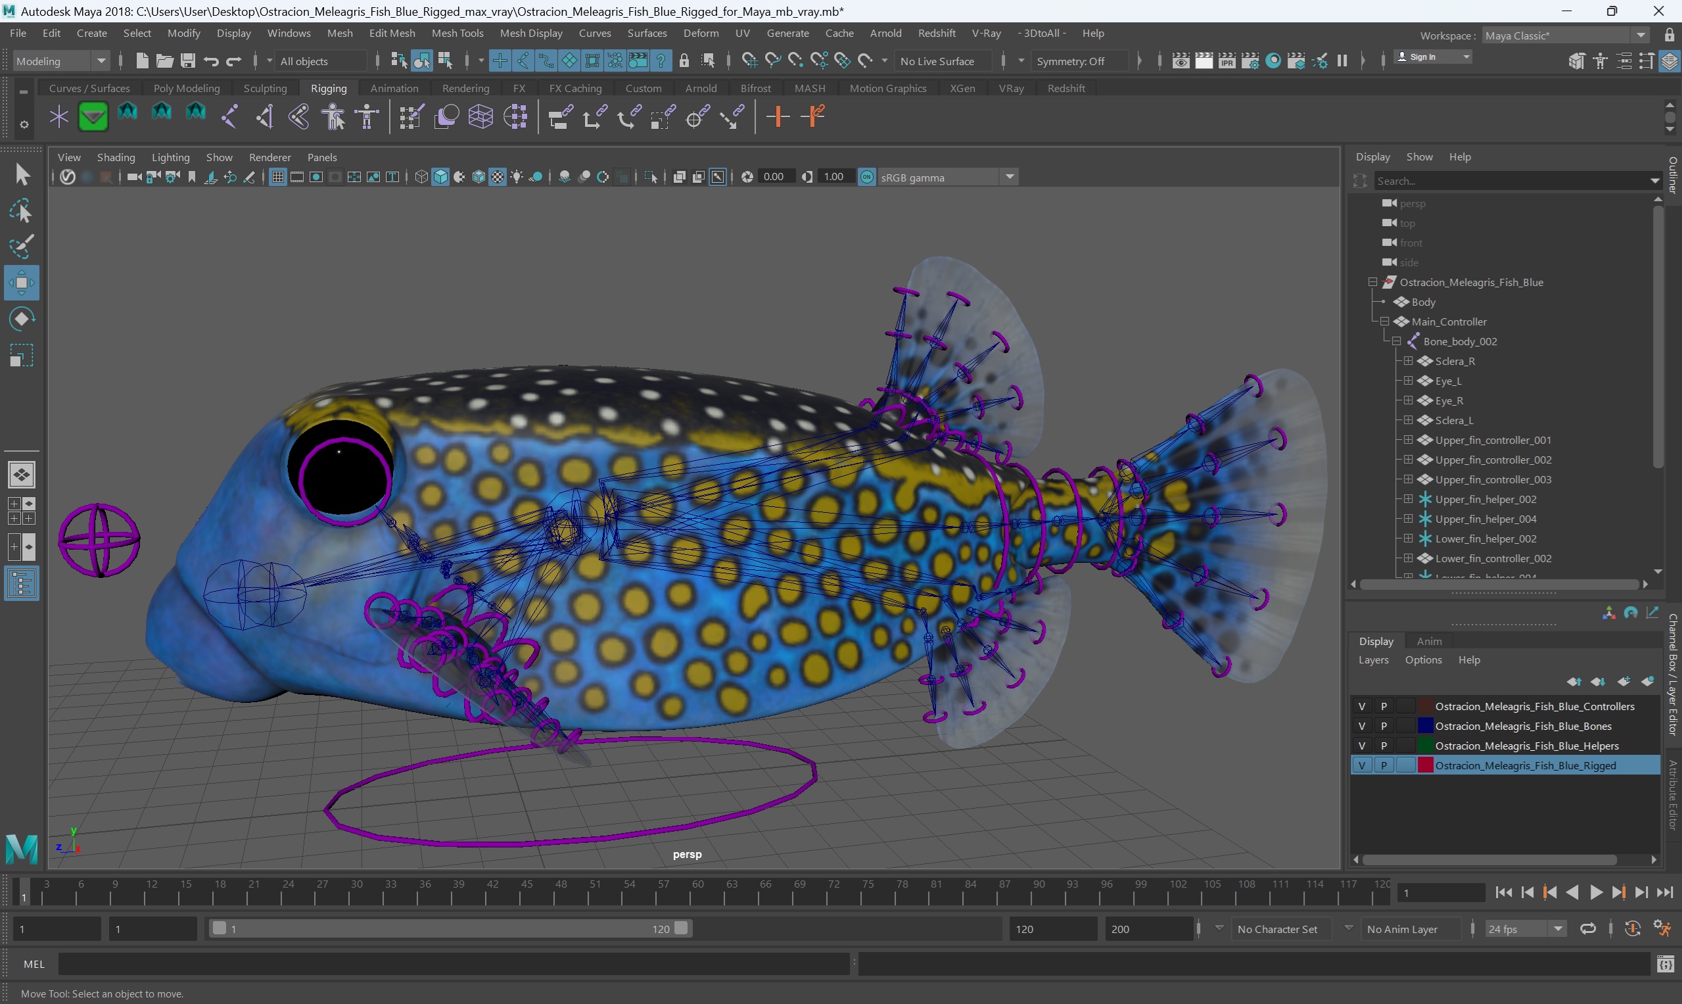
Task: Pick the Select arrow tool
Action: [22, 174]
